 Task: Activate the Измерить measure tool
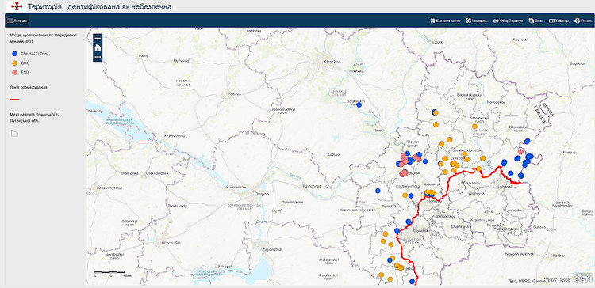point(477,21)
